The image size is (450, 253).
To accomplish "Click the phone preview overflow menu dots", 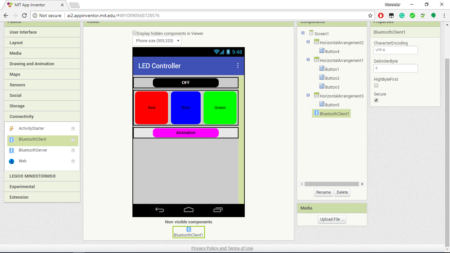I will [x=238, y=66].
